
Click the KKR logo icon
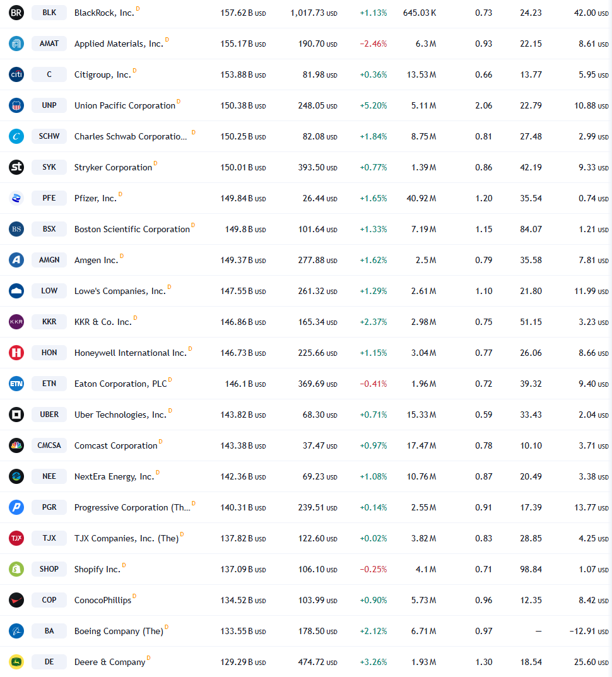16,322
